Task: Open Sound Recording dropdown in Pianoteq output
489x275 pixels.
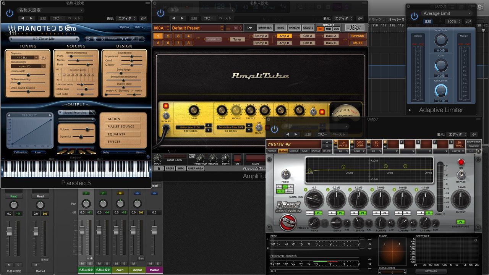Action: coord(77,113)
